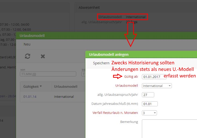Sort by the Gültigkeit column arrow
The height and width of the screenshot is (138, 197).
(41, 86)
